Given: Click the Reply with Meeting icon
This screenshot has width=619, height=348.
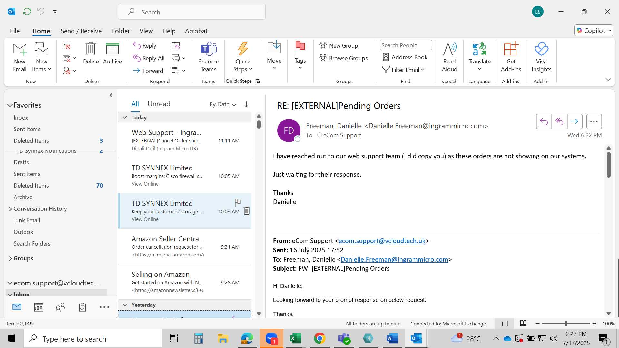Looking at the screenshot, I should coord(176,46).
